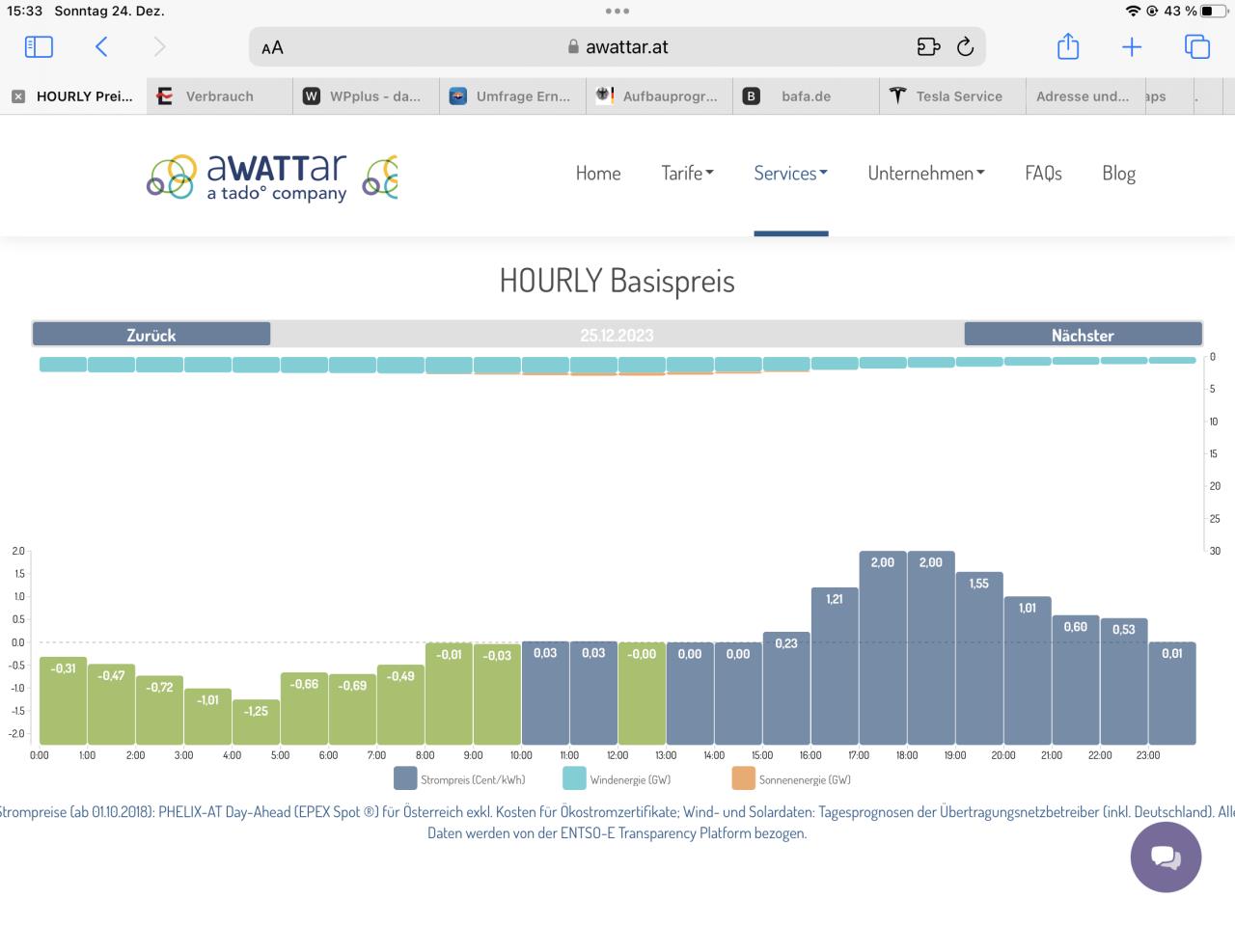Screen dimensions: 1235x926
Task: Switch to the Verbrauch tab
Action: tap(220, 96)
